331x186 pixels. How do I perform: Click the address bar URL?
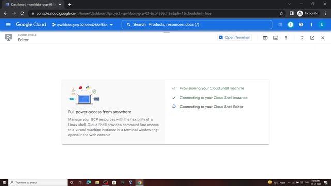click(x=124, y=13)
